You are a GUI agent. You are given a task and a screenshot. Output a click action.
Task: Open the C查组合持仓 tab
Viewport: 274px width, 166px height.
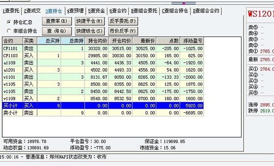pyautogui.click(x=175, y=11)
